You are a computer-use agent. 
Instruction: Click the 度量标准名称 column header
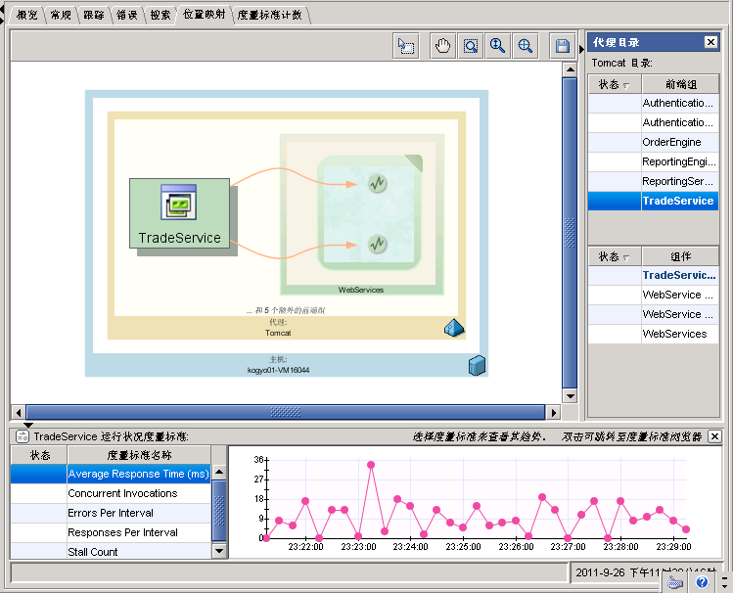pos(139,455)
